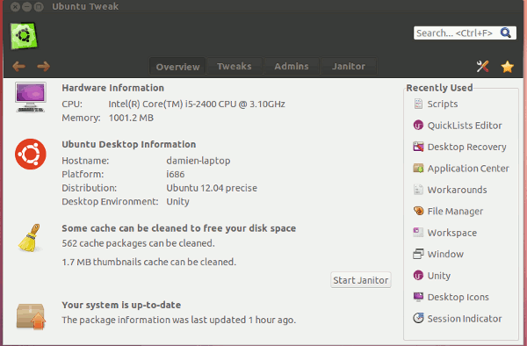The width and height of the screenshot is (527, 346).
Task: Close the Ubuntu Tweak window
Action: pos(15,7)
